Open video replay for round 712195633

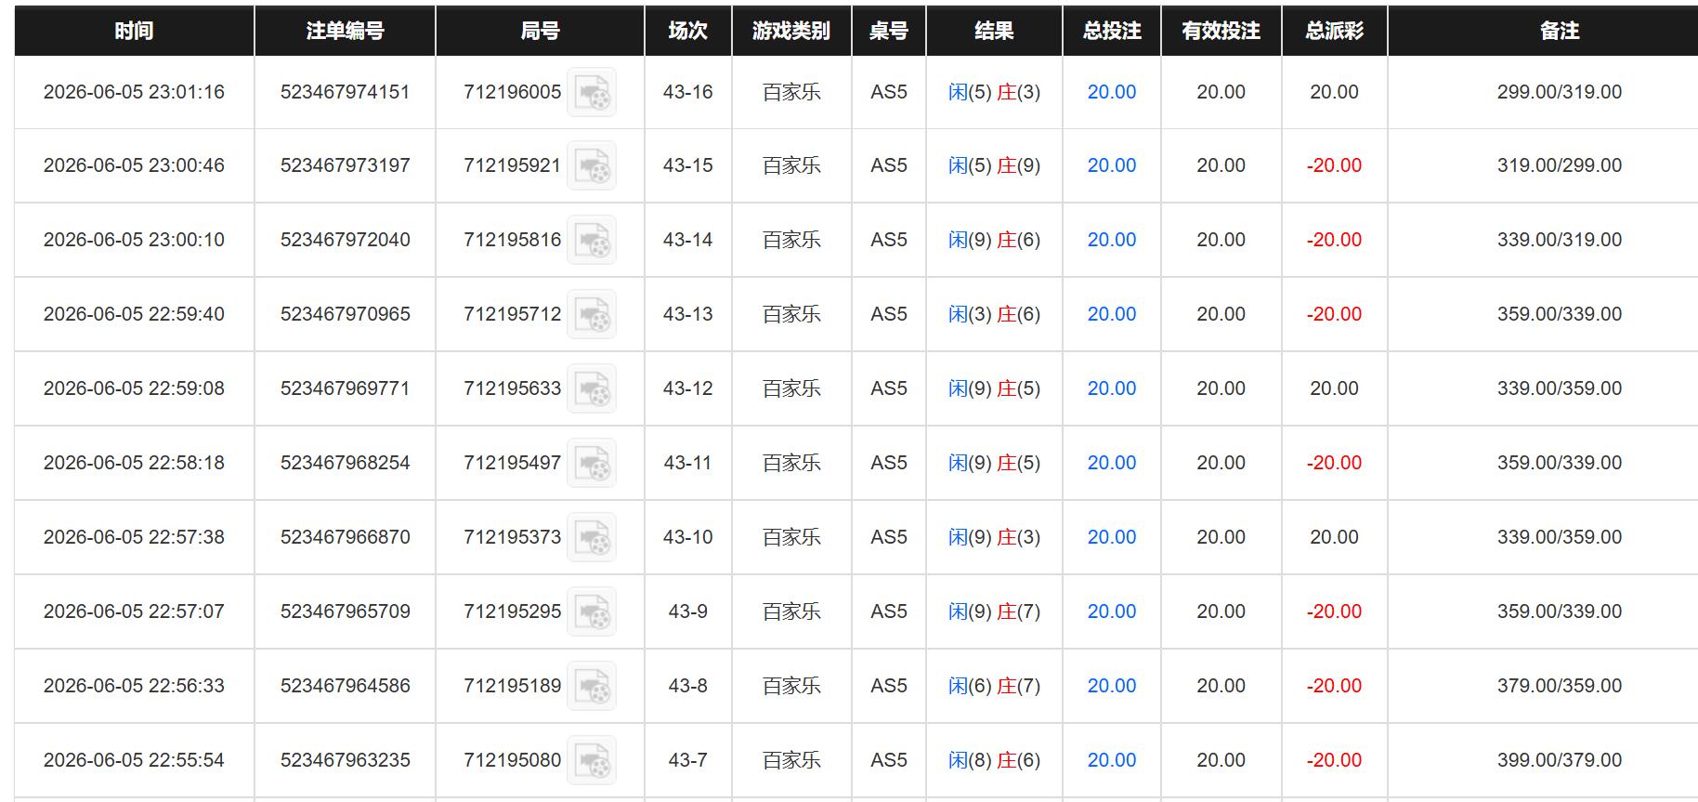click(x=592, y=389)
